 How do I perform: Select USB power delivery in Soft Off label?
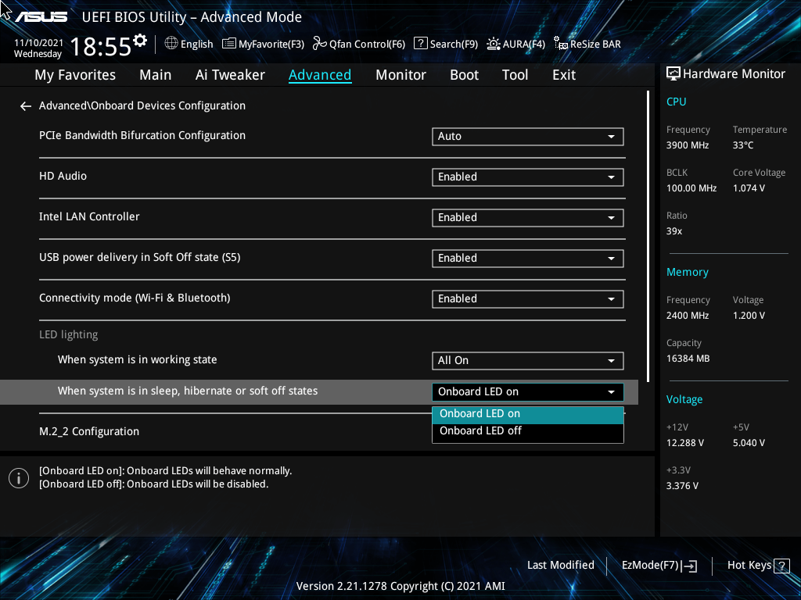click(139, 257)
